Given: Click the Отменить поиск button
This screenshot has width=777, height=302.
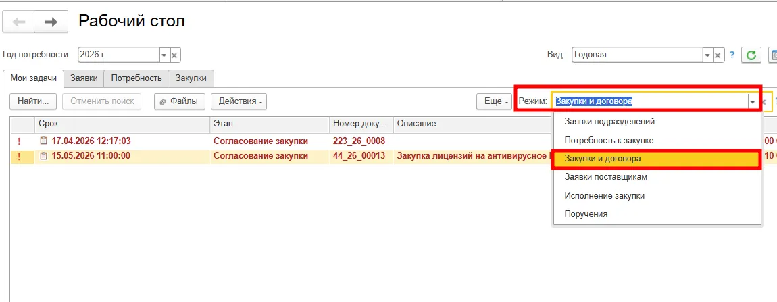Looking at the screenshot, I should pyautogui.click(x=102, y=101).
